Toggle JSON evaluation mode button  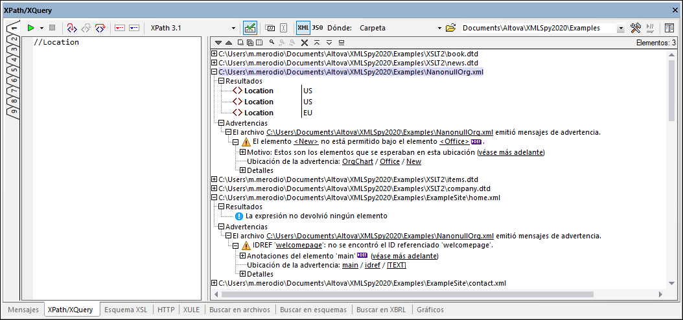click(318, 29)
